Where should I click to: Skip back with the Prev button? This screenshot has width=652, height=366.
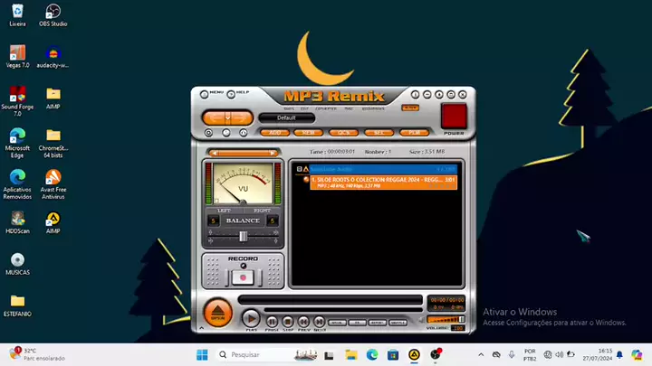tap(302, 319)
